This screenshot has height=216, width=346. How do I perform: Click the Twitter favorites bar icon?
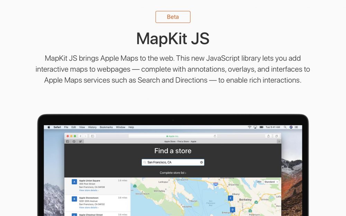[x=80, y=141]
